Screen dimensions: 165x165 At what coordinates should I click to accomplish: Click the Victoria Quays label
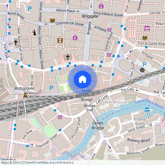click(x=140, y=121)
